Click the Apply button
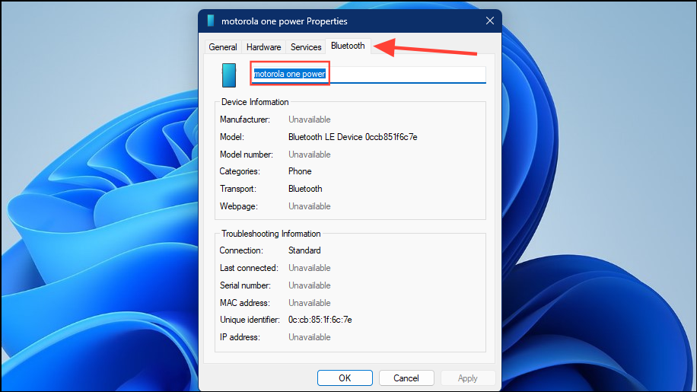Screen dimensions: 697x392 pyautogui.click(x=467, y=378)
